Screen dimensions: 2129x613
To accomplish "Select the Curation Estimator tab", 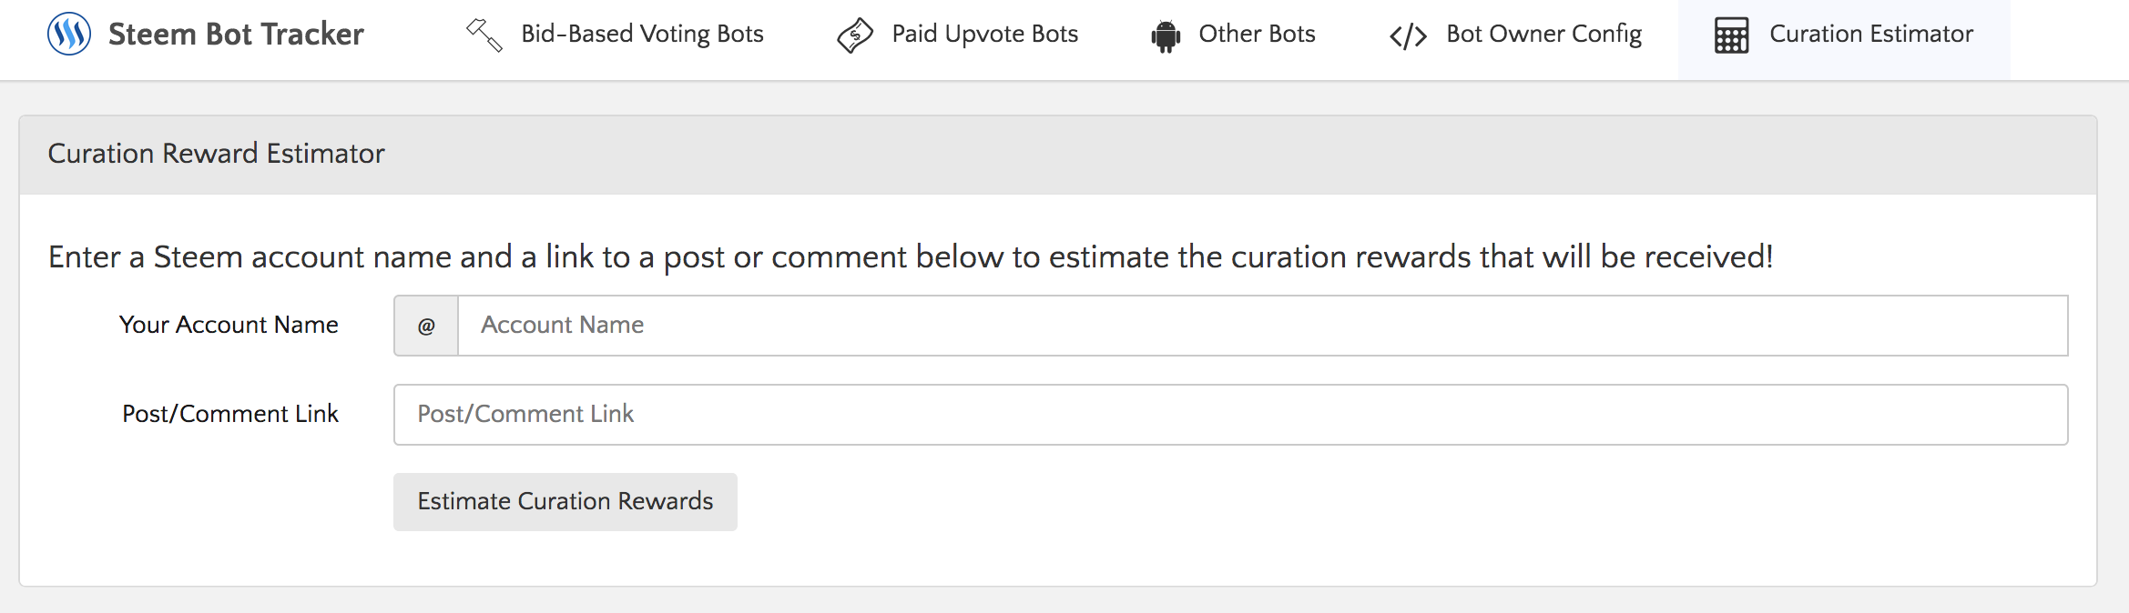I will 1870,35.
